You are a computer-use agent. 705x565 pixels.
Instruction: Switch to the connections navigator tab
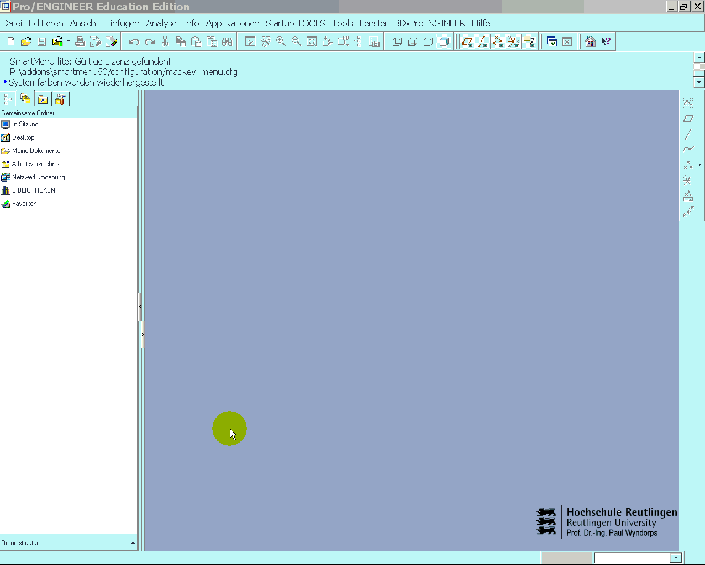(x=61, y=99)
